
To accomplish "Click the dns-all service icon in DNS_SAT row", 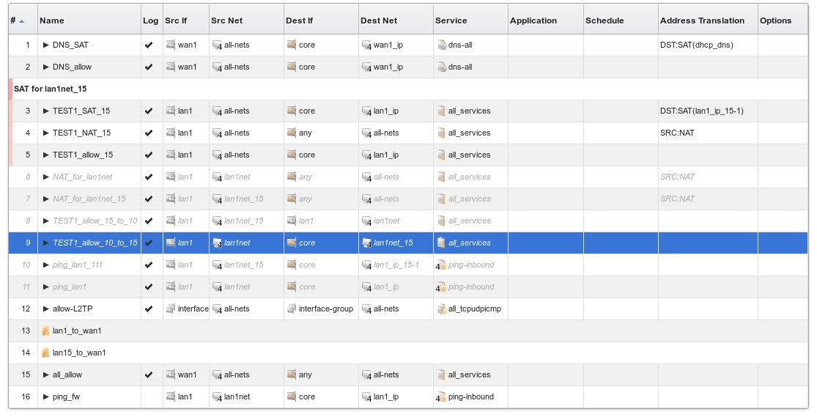I will point(441,45).
